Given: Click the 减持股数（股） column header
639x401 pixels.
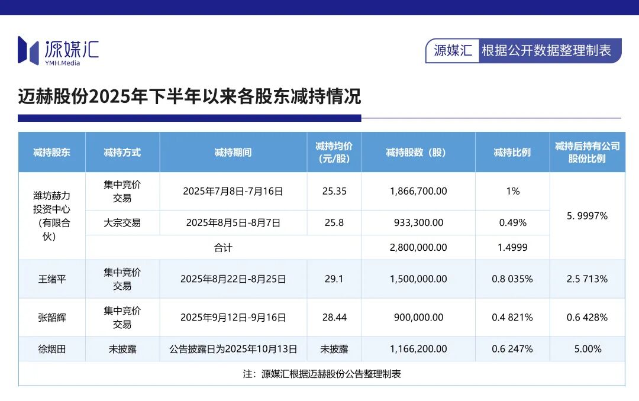Looking at the screenshot, I should pos(418,153).
